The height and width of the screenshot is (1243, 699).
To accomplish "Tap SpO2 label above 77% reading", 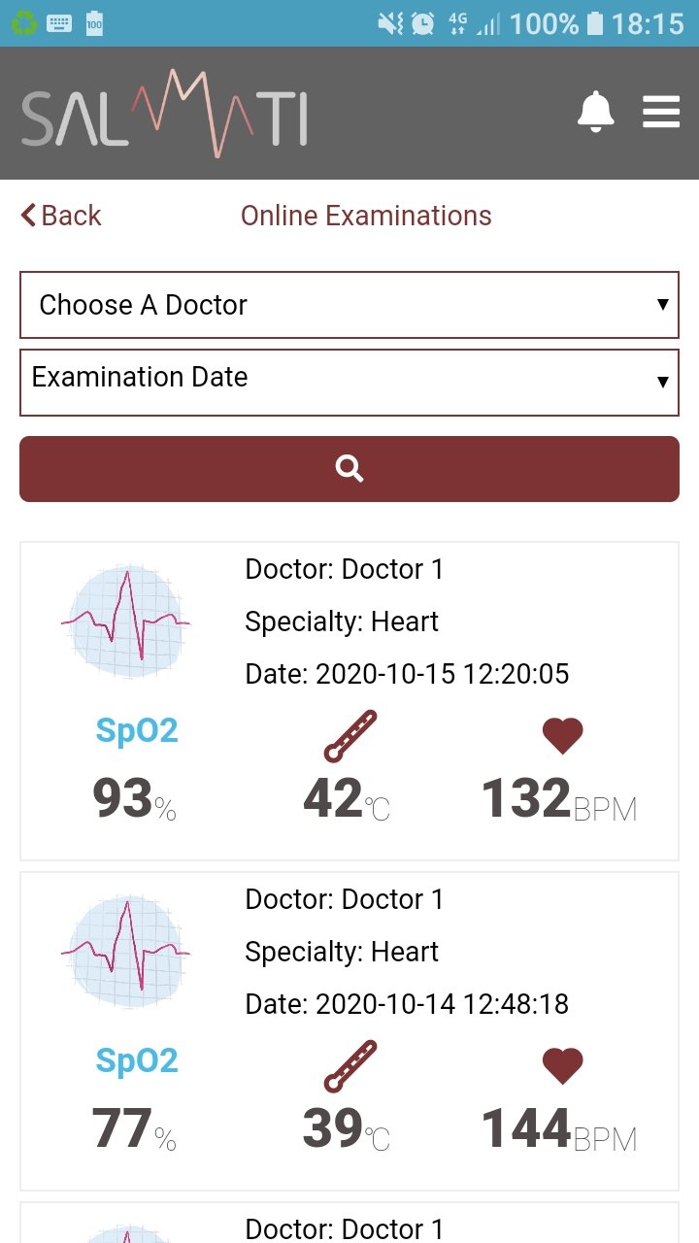I will click(x=137, y=1060).
